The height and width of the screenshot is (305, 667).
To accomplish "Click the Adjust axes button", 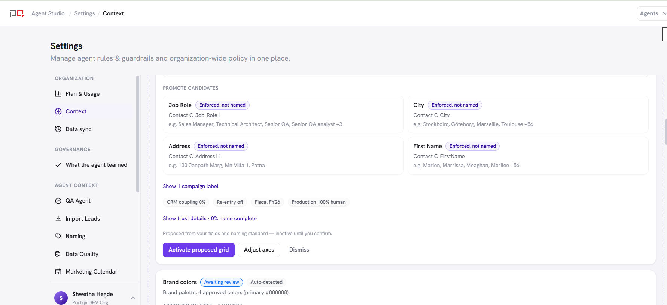I will (x=259, y=250).
